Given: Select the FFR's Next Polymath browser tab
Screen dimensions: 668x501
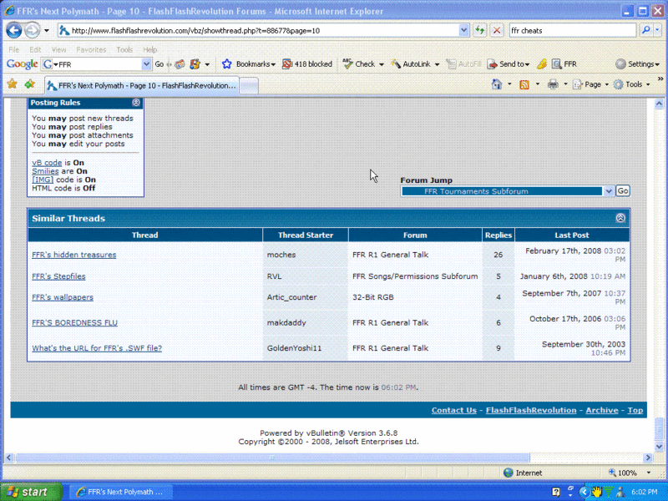Looking at the screenshot, I should pyautogui.click(x=142, y=84).
